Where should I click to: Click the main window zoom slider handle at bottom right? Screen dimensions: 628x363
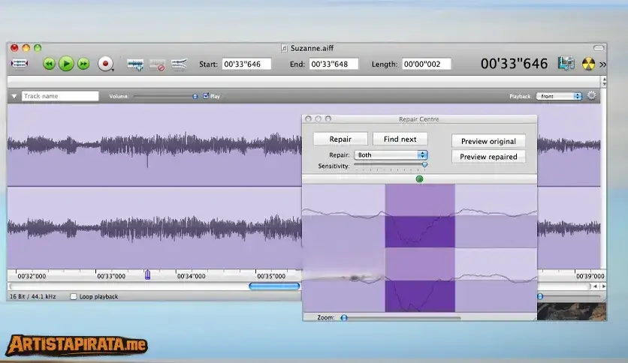540,296
